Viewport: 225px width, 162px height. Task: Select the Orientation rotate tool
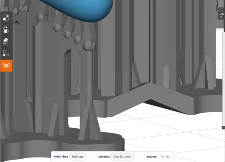coord(6,30)
